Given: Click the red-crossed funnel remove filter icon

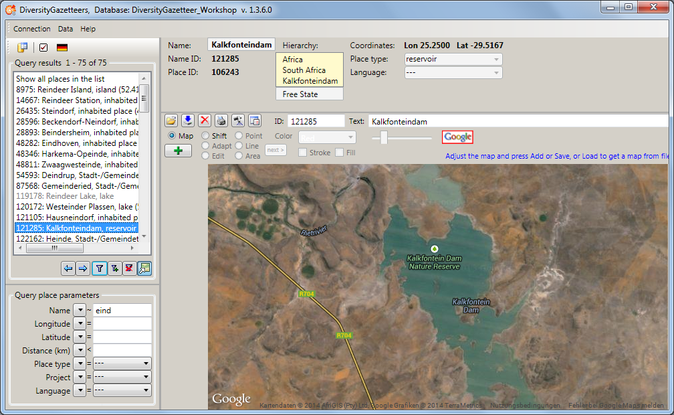Looking at the screenshot, I should (130, 268).
